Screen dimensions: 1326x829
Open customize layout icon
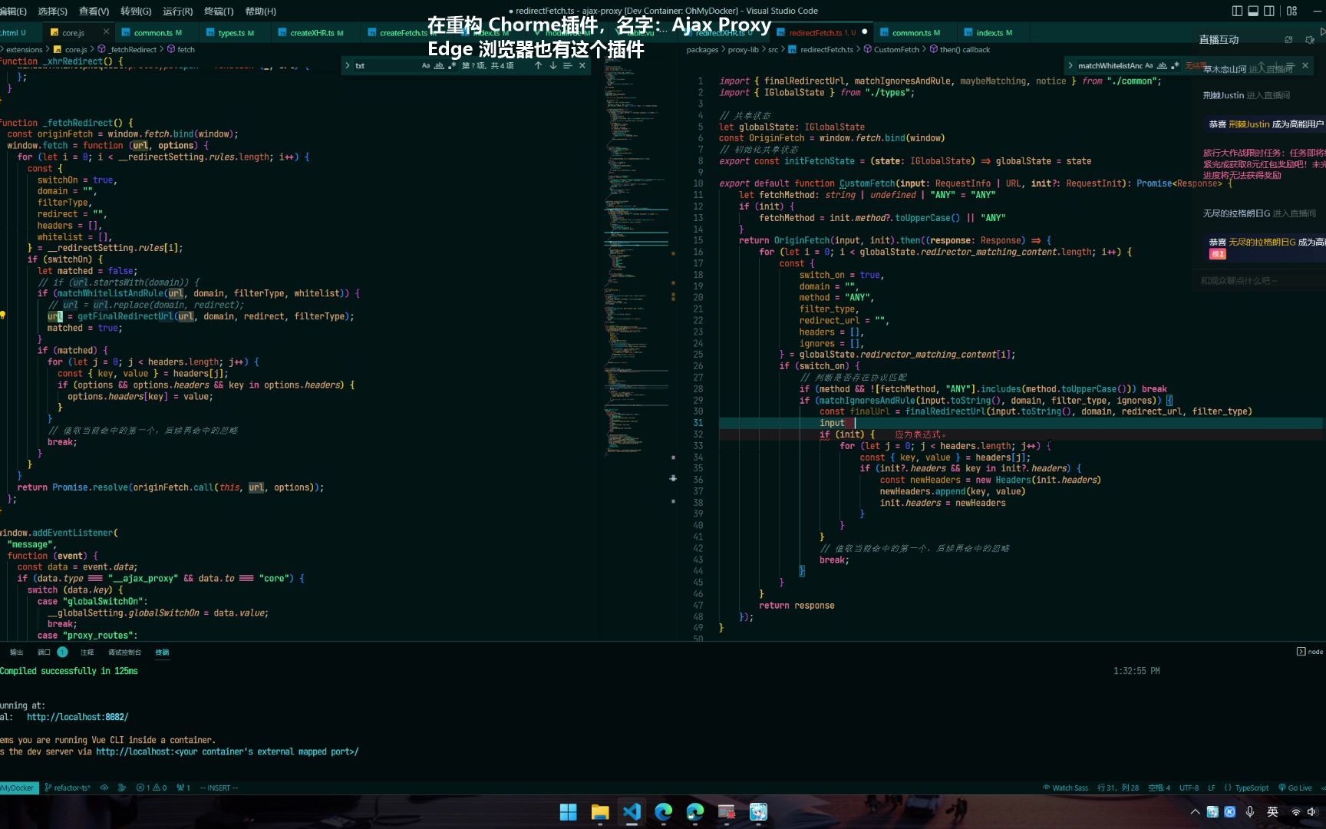1291,11
